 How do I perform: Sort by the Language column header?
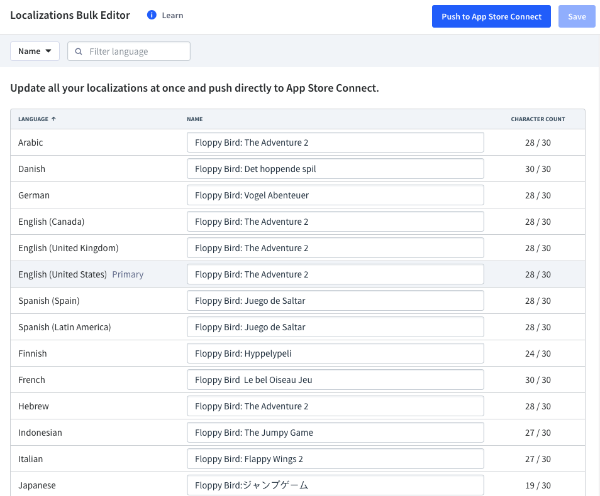point(37,119)
